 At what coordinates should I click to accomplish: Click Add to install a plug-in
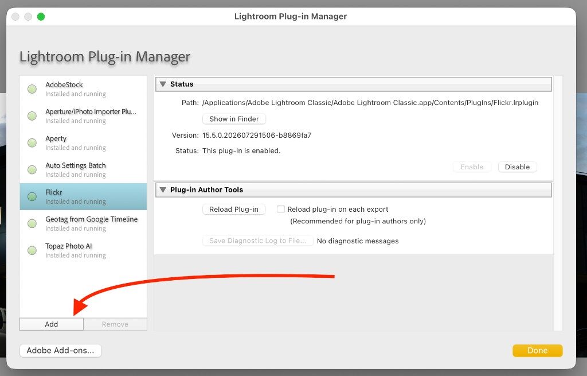[x=51, y=324]
